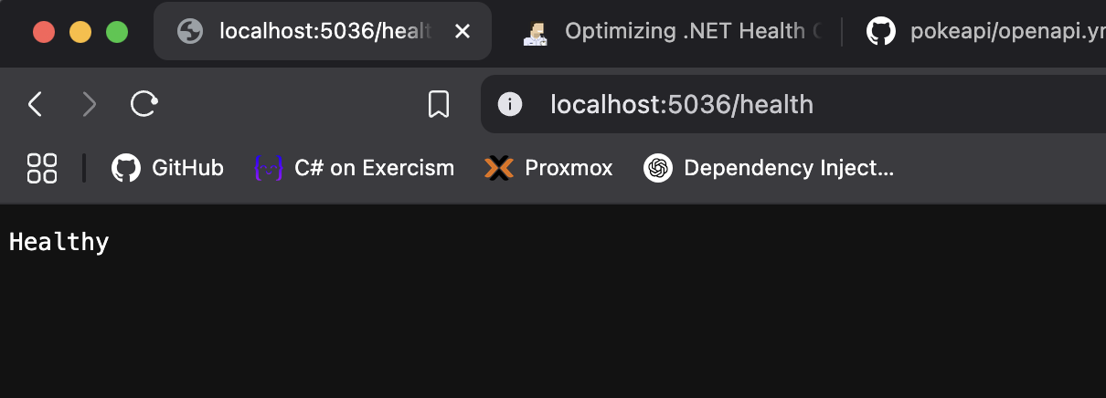Switch to the Optimizing .NET Health tab
The image size is (1106, 398).
pyautogui.click(x=676, y=32)
